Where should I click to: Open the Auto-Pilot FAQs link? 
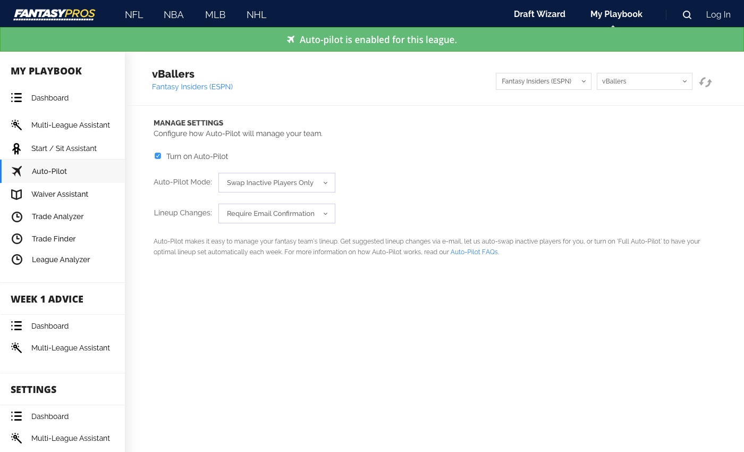(474, 252)
